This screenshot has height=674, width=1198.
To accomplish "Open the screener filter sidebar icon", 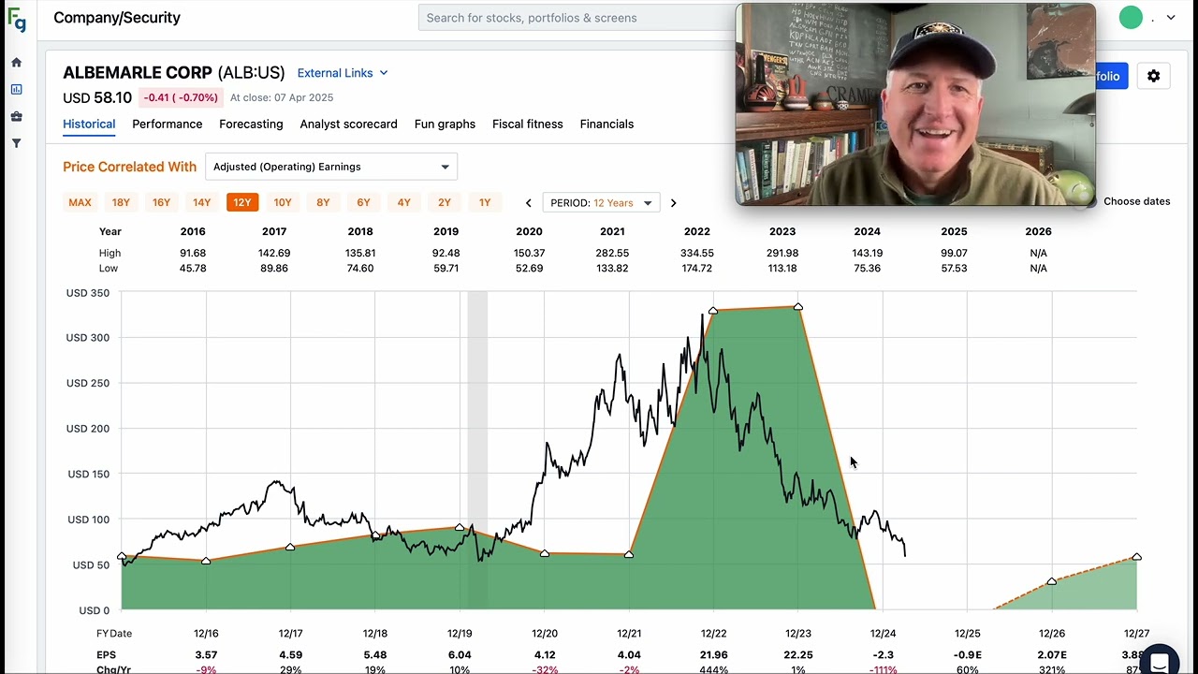I will [16, 143].
